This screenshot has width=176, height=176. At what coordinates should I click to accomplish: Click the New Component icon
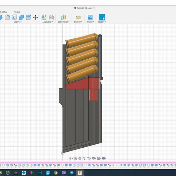pos(44,17)
